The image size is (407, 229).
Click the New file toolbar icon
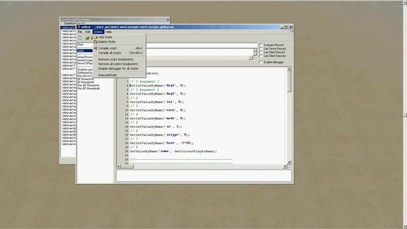point(80,38)
